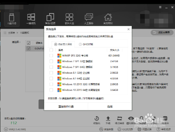This screenshot has height=132, width=175.
Task: Open the U盘启动 USB boot section
Action: click(x=12, y=19)
